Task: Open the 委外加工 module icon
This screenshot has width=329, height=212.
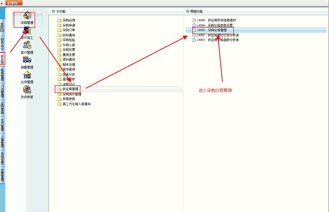Action: (27, 33)
